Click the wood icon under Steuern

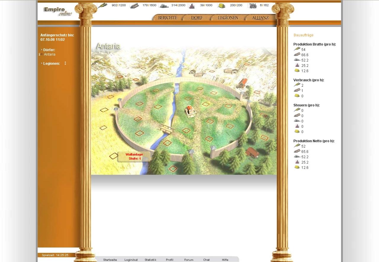pos(297,115)
